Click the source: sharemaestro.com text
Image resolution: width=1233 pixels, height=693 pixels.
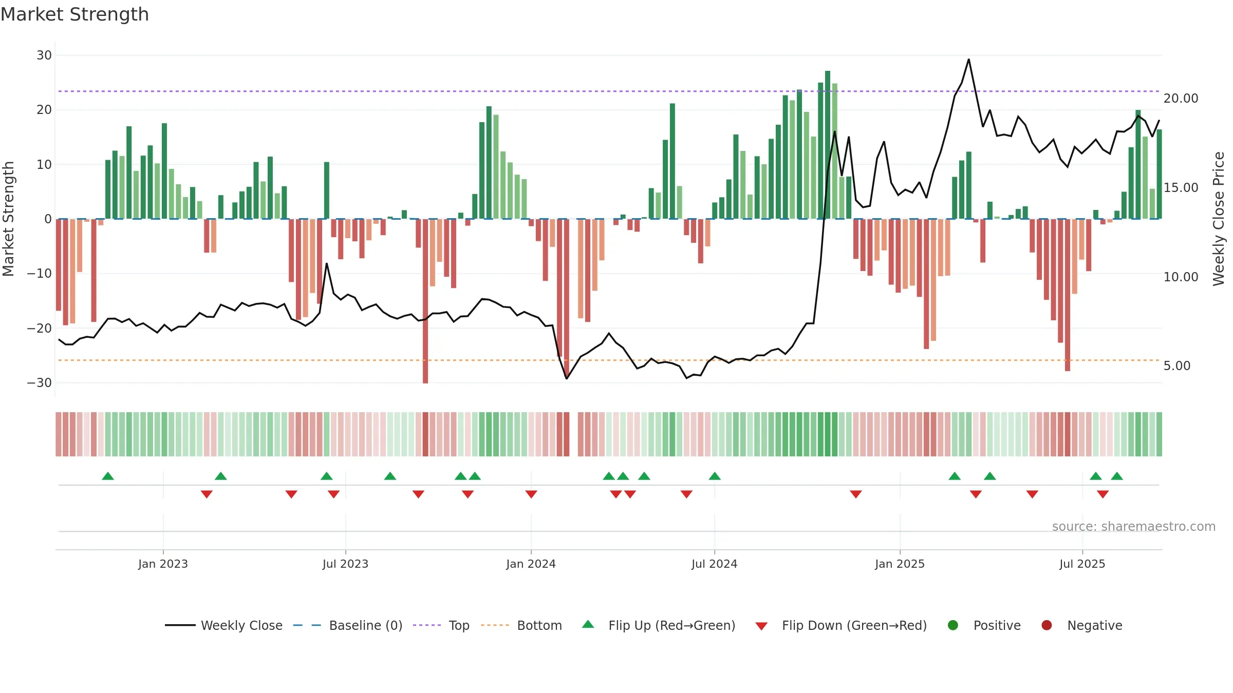click(x=1134, y=526)
